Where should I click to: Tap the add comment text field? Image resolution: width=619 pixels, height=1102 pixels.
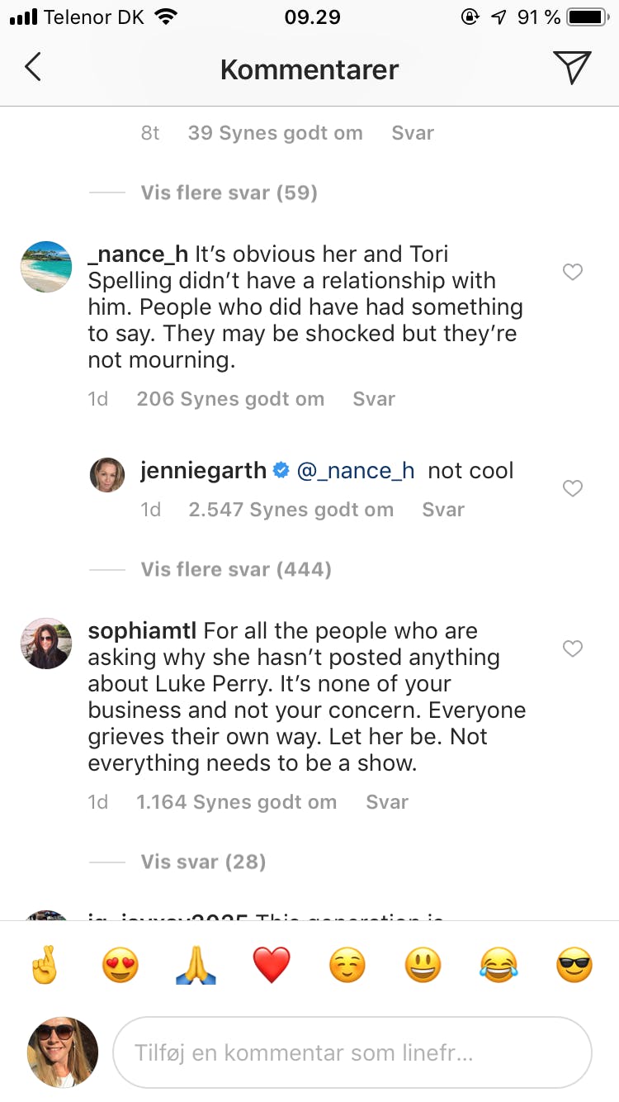(352, 1053)
